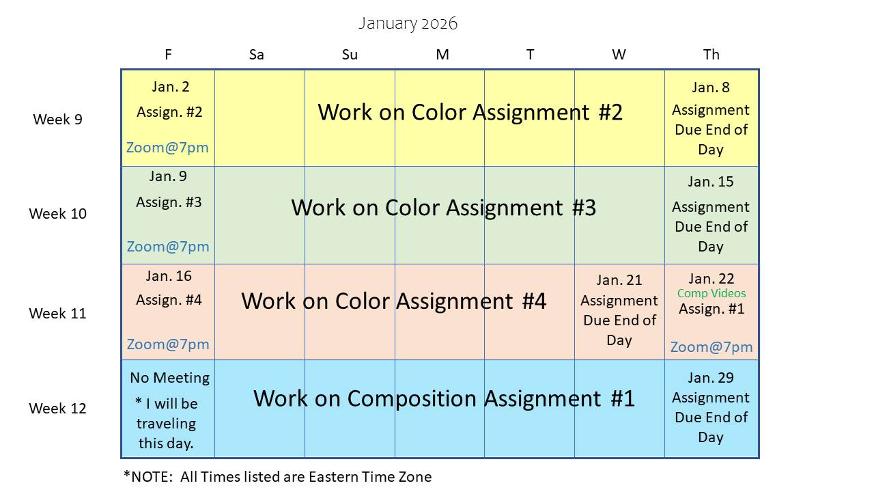The height and width of the screenshot is (492, 874).
Task: Open the Zoom@7pm link under Jan. 9
Action: [168, 246]
